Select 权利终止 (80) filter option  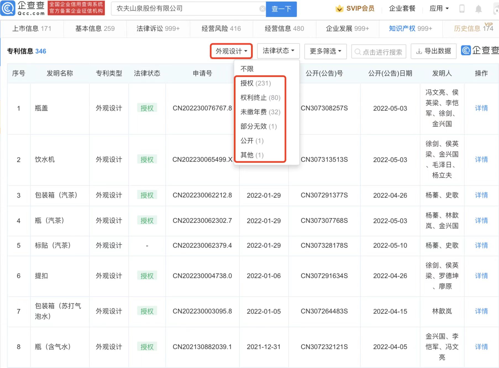point(260,98)
